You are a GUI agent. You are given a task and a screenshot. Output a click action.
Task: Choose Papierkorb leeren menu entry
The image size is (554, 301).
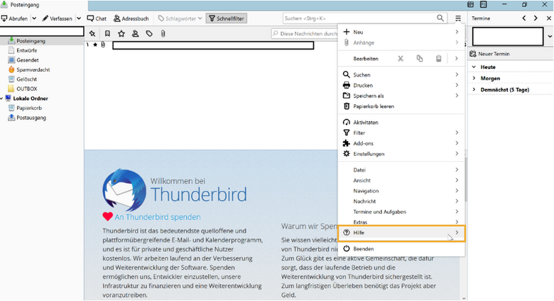tap(401, 106)
